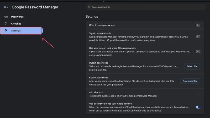Click Use passkeys across your Apple devices text

click(x=110, y=104)
